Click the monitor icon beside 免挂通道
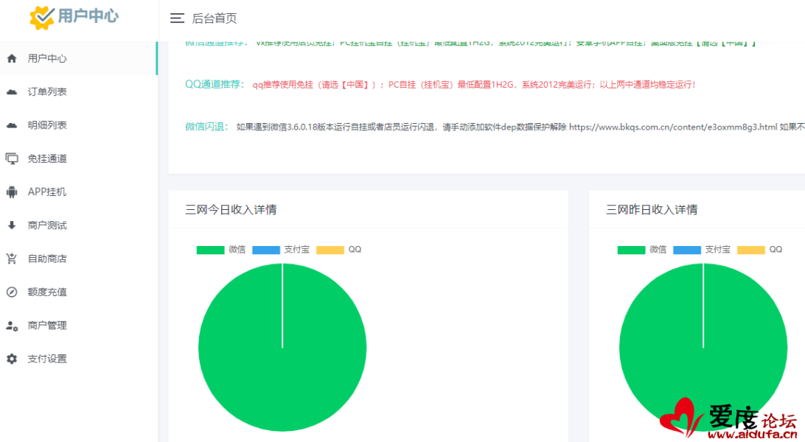The width and height of the screenshot is (805, 442). pos(12,158)
